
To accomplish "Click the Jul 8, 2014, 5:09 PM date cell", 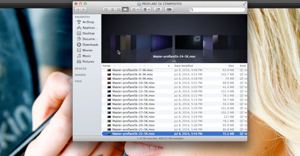I will click(188, 91).
